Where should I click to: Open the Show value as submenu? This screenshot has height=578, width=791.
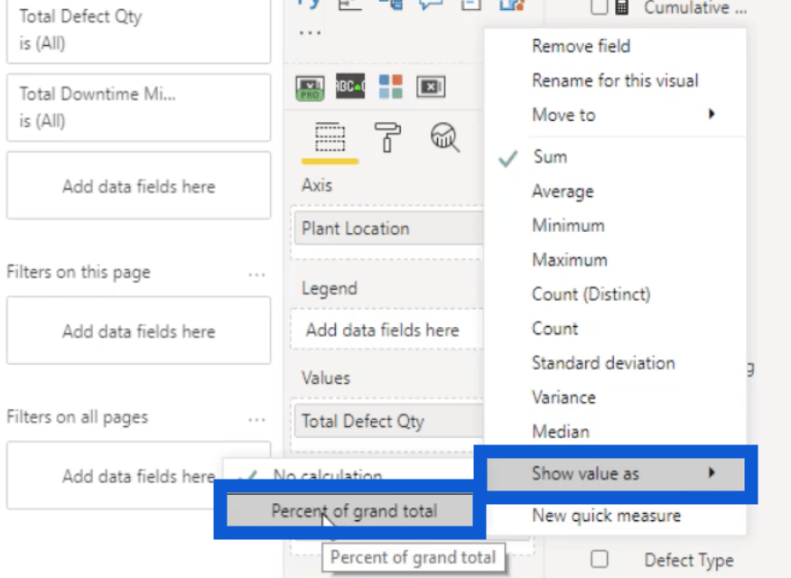(x=616, y=474)
